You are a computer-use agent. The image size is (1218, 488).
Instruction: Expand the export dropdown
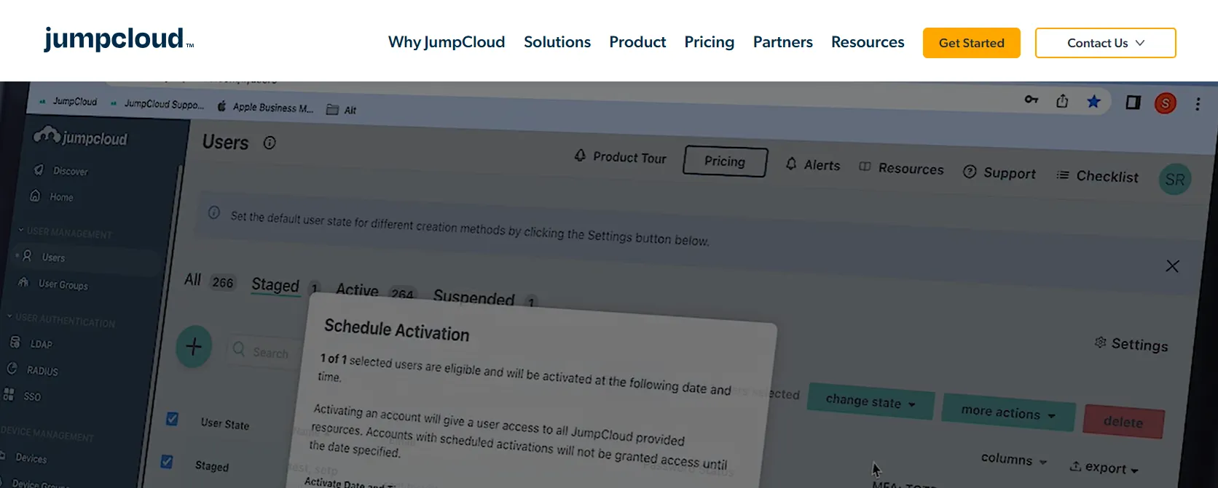tap(1104, 468)
